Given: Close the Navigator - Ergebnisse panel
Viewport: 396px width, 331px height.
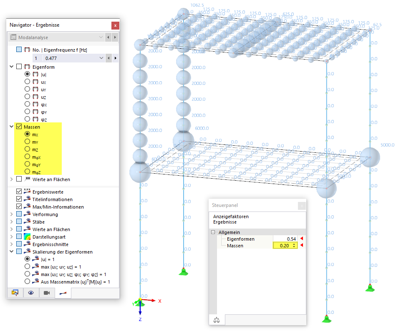Looking at the screenshot, I should pyautogui.click(x=115, y=25).
